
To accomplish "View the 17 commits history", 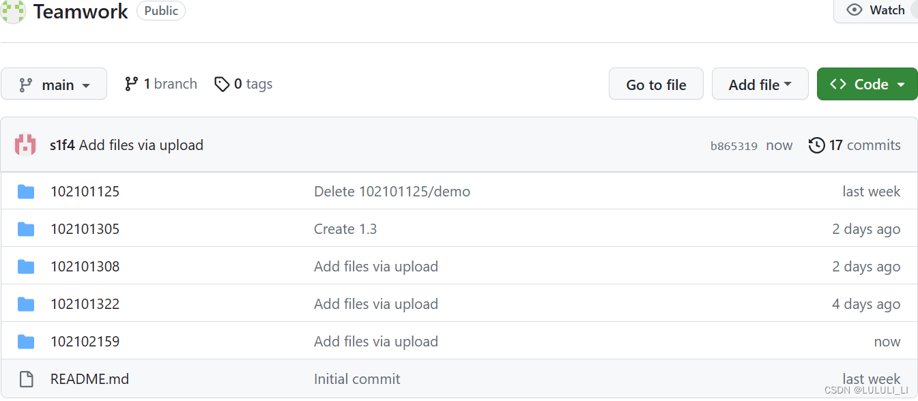I will (x=855, y=145).
